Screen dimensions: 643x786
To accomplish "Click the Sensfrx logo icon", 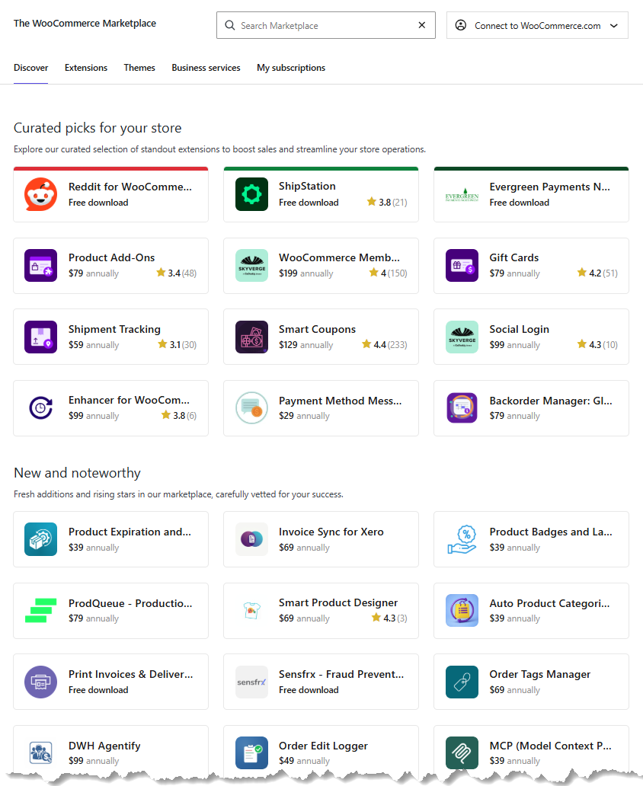I will 251,682.
